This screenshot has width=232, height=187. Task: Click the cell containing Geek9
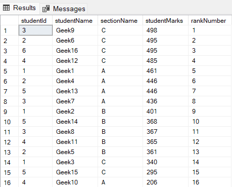coord(75,30)
